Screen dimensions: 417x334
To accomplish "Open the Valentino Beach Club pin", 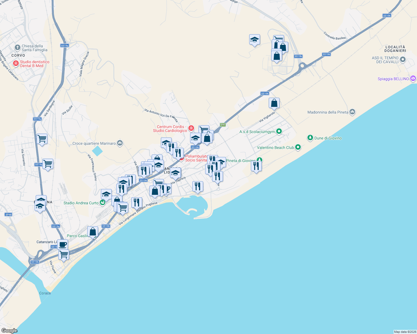I will [298, 147].
